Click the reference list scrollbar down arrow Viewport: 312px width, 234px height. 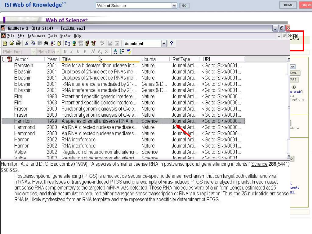tap(289, 156)
